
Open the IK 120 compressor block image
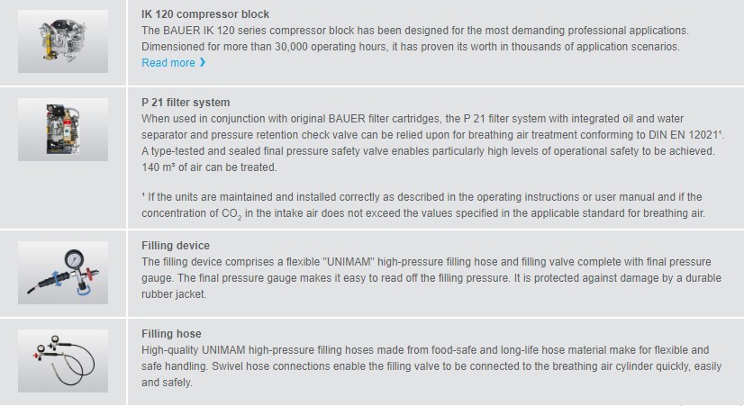tap(63, 41)
